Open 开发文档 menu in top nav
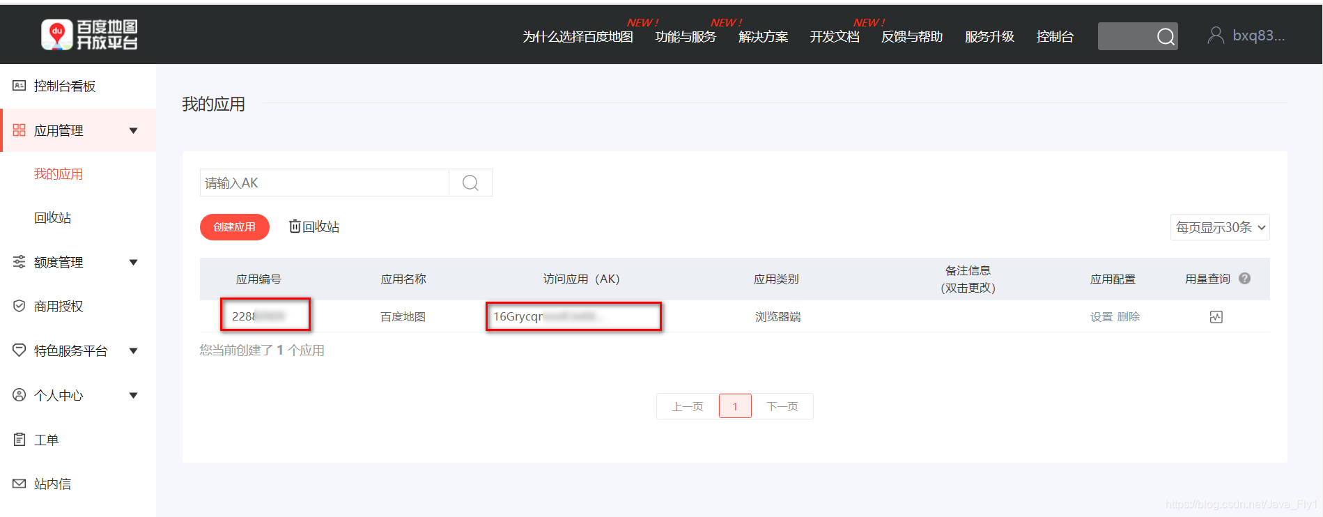The width and height of the screenshot is (1323, 517). [835, 37]
